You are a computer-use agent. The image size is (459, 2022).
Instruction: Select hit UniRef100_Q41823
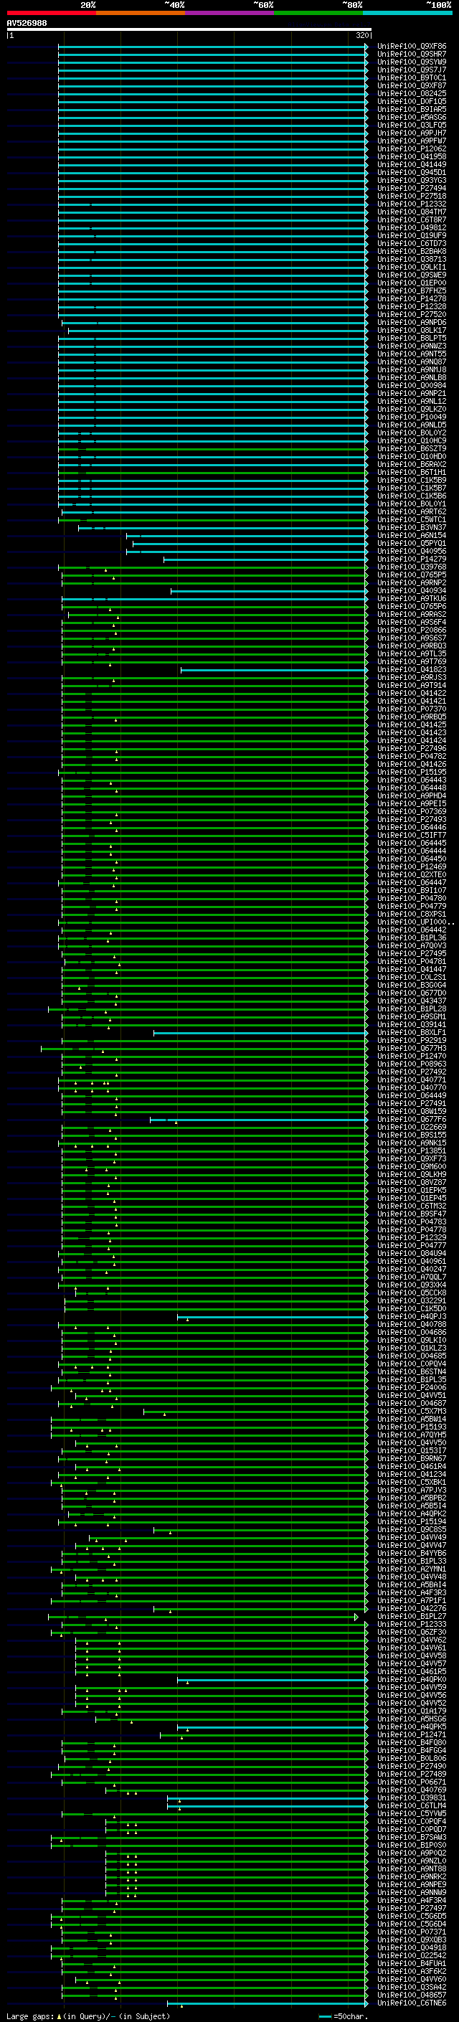pos(412,669)
